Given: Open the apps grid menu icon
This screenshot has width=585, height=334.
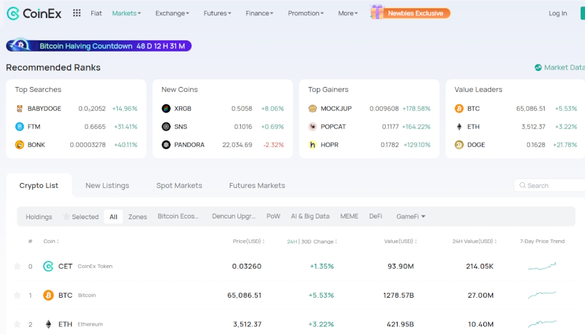Looking at the screenshot, I should pos(77,13).
